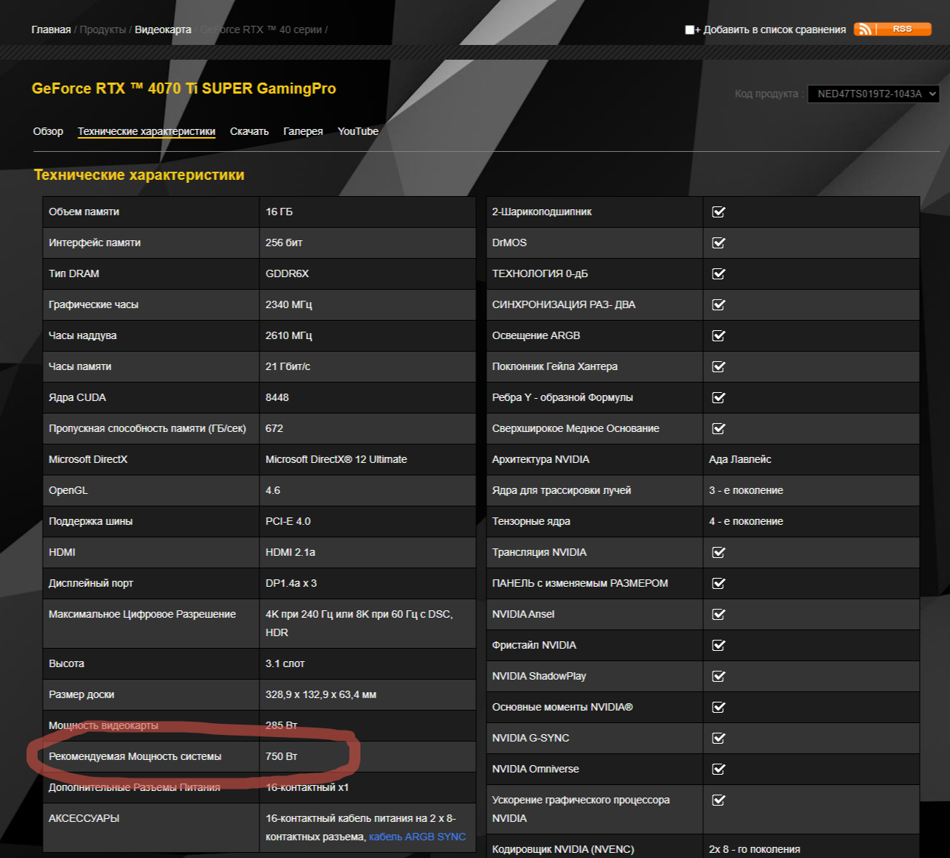Toggle the NVIDIA G-SYNC checkmark
Viewport: 950px width, 858px height.
[x=719, y=739]
